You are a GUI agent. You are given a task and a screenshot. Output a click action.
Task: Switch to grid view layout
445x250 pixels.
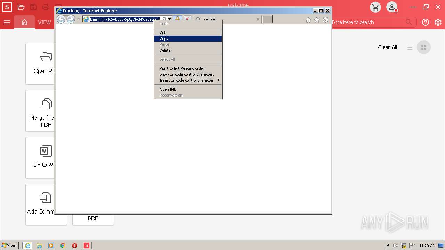[x=423, y=47]
